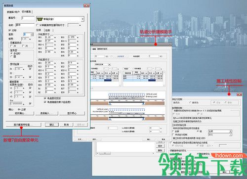Screen dimensions: 247x179
Task: Open the 主梁 dropdown in construction dialog
Action: point(231,131)
